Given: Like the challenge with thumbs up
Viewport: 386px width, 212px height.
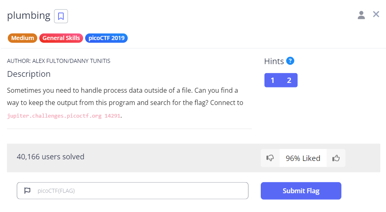Looking at the screenshot, I should 336,158.
